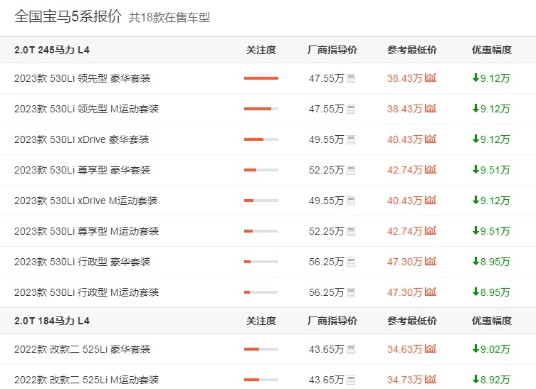Click attention bar of 525Li 豪华套装
This screenshot has width=536, height=389.
tap(261, 349)
